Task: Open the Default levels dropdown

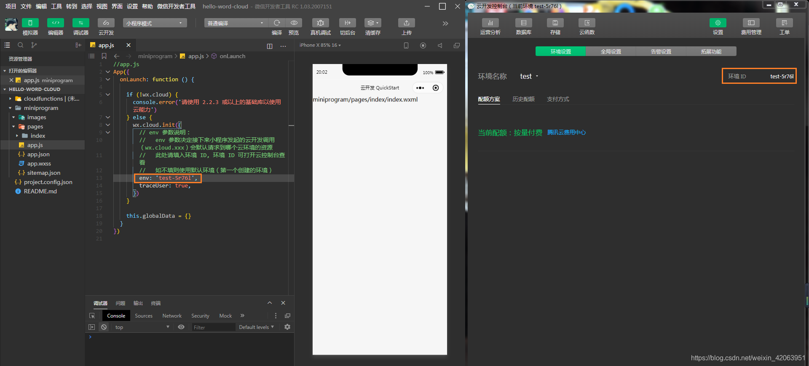Action: pos(256,327)
